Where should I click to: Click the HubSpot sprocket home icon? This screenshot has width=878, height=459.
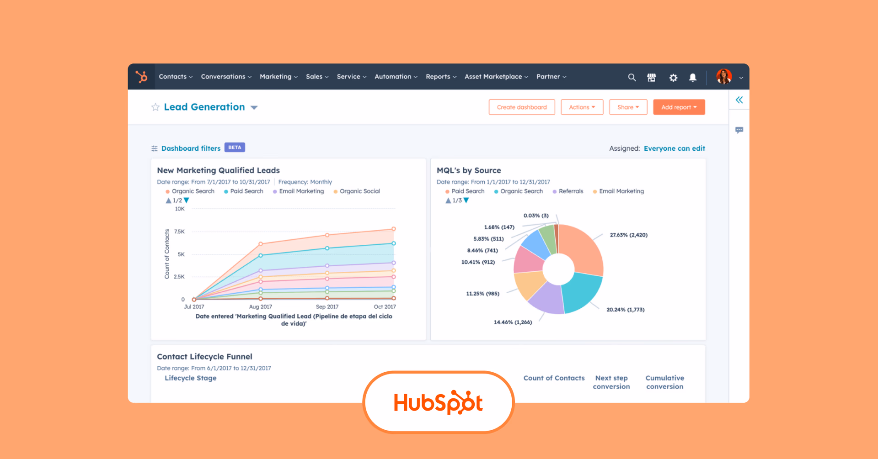[141, 77]
